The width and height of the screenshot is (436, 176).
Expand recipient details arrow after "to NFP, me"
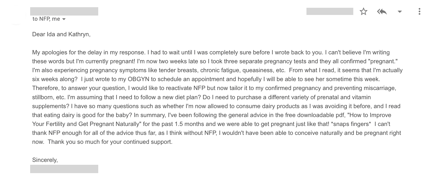[x=64, y=19]
